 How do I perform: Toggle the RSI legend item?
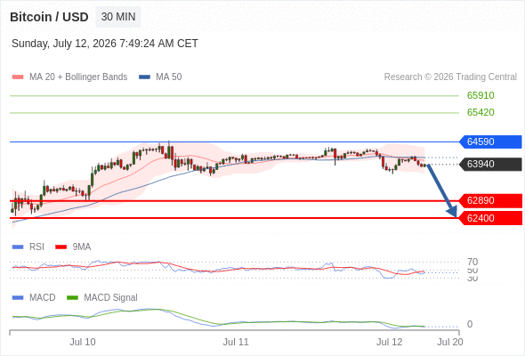pos(28,247)
